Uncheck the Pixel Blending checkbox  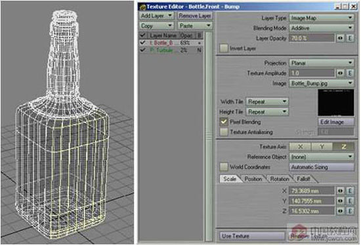(x=224, y=122)
